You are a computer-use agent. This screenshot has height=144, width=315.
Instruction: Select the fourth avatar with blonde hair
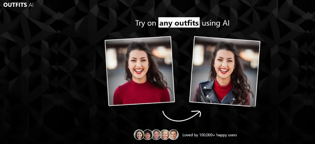tap(165, 135)
